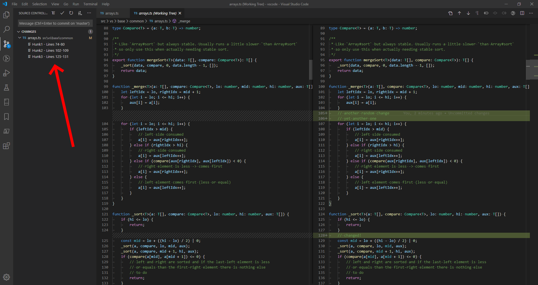Click the commit message input field
The width and height of the screenshot is (538, 285).
pos(55,23)
